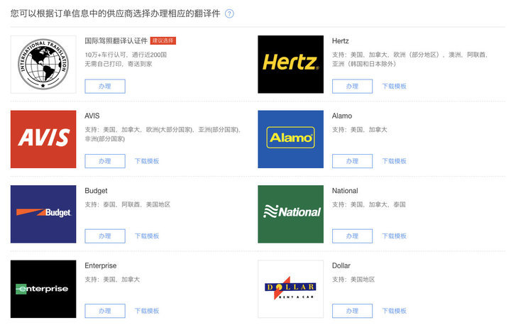
Task: Click the Hertz title text
Action: point(340,40)
